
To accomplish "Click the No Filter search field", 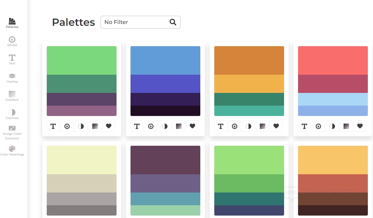I will 135,22.
